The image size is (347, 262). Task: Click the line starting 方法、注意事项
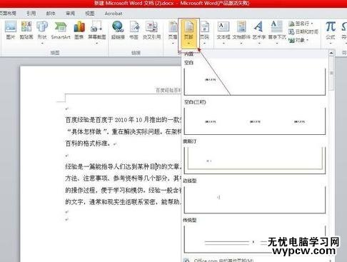click(124, 178)
